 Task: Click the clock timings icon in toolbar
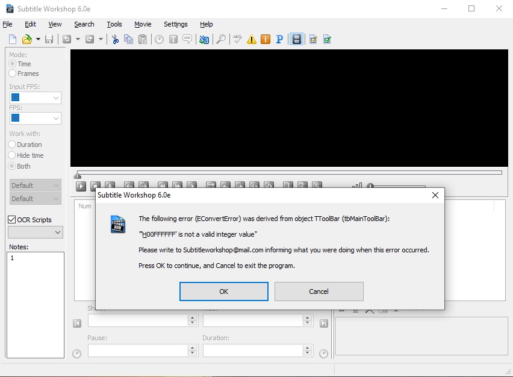[x=160, y=40]
